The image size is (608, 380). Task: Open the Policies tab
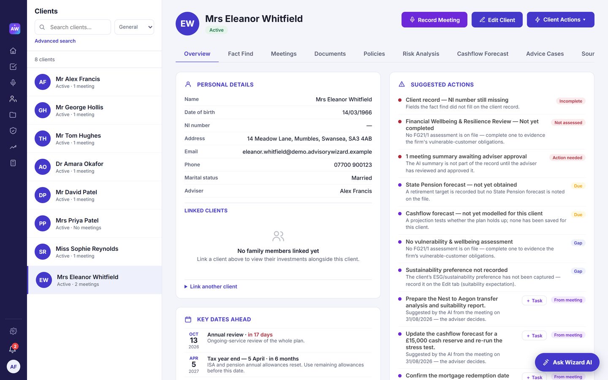click(x=374, y=54)
